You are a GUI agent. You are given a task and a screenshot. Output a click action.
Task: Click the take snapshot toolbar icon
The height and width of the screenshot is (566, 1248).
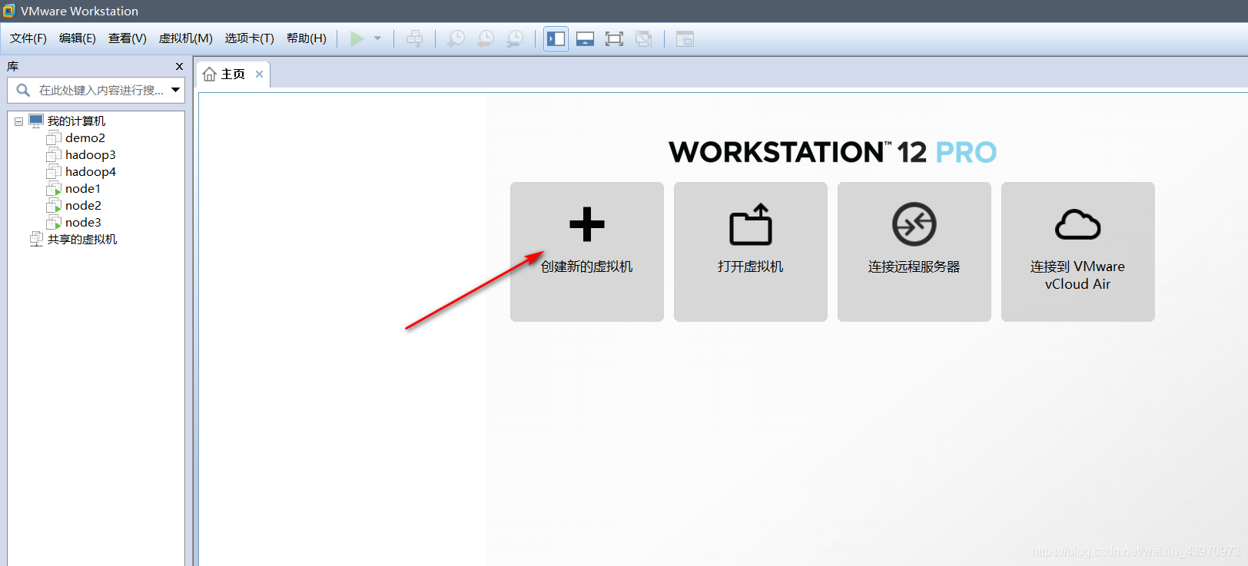[x=456, y=38]
